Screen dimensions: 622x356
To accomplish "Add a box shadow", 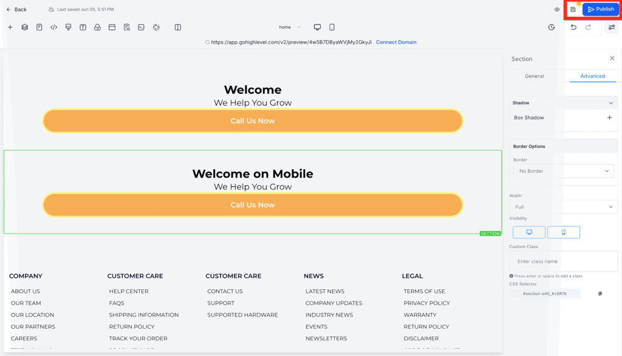I will (x=609, y=118).
